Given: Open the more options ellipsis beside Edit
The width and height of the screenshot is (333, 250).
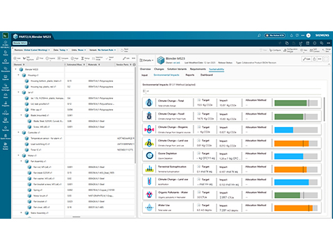Looking at the screenshot, I should point(319,59).
